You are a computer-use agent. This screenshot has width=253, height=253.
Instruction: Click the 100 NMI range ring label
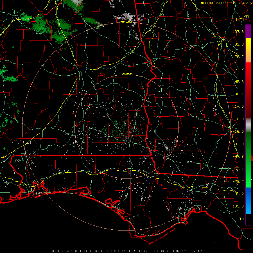tap(126, 22)
